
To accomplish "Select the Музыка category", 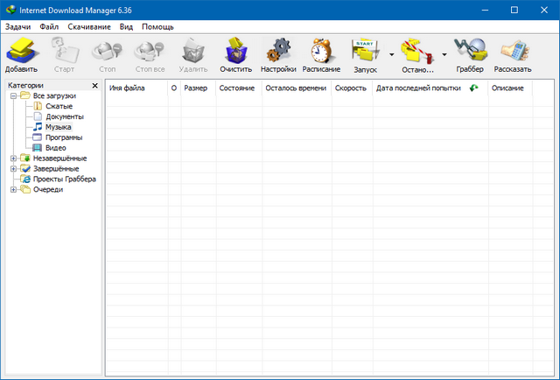I will [x=59, y=127].
